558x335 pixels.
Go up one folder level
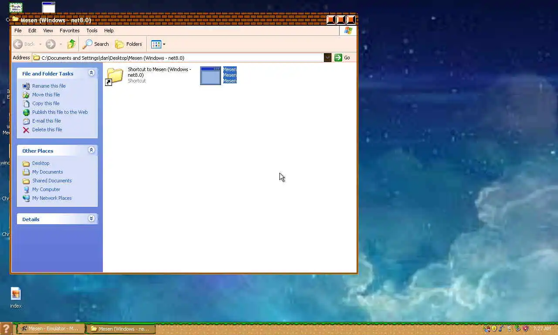[x=71, y=44]
